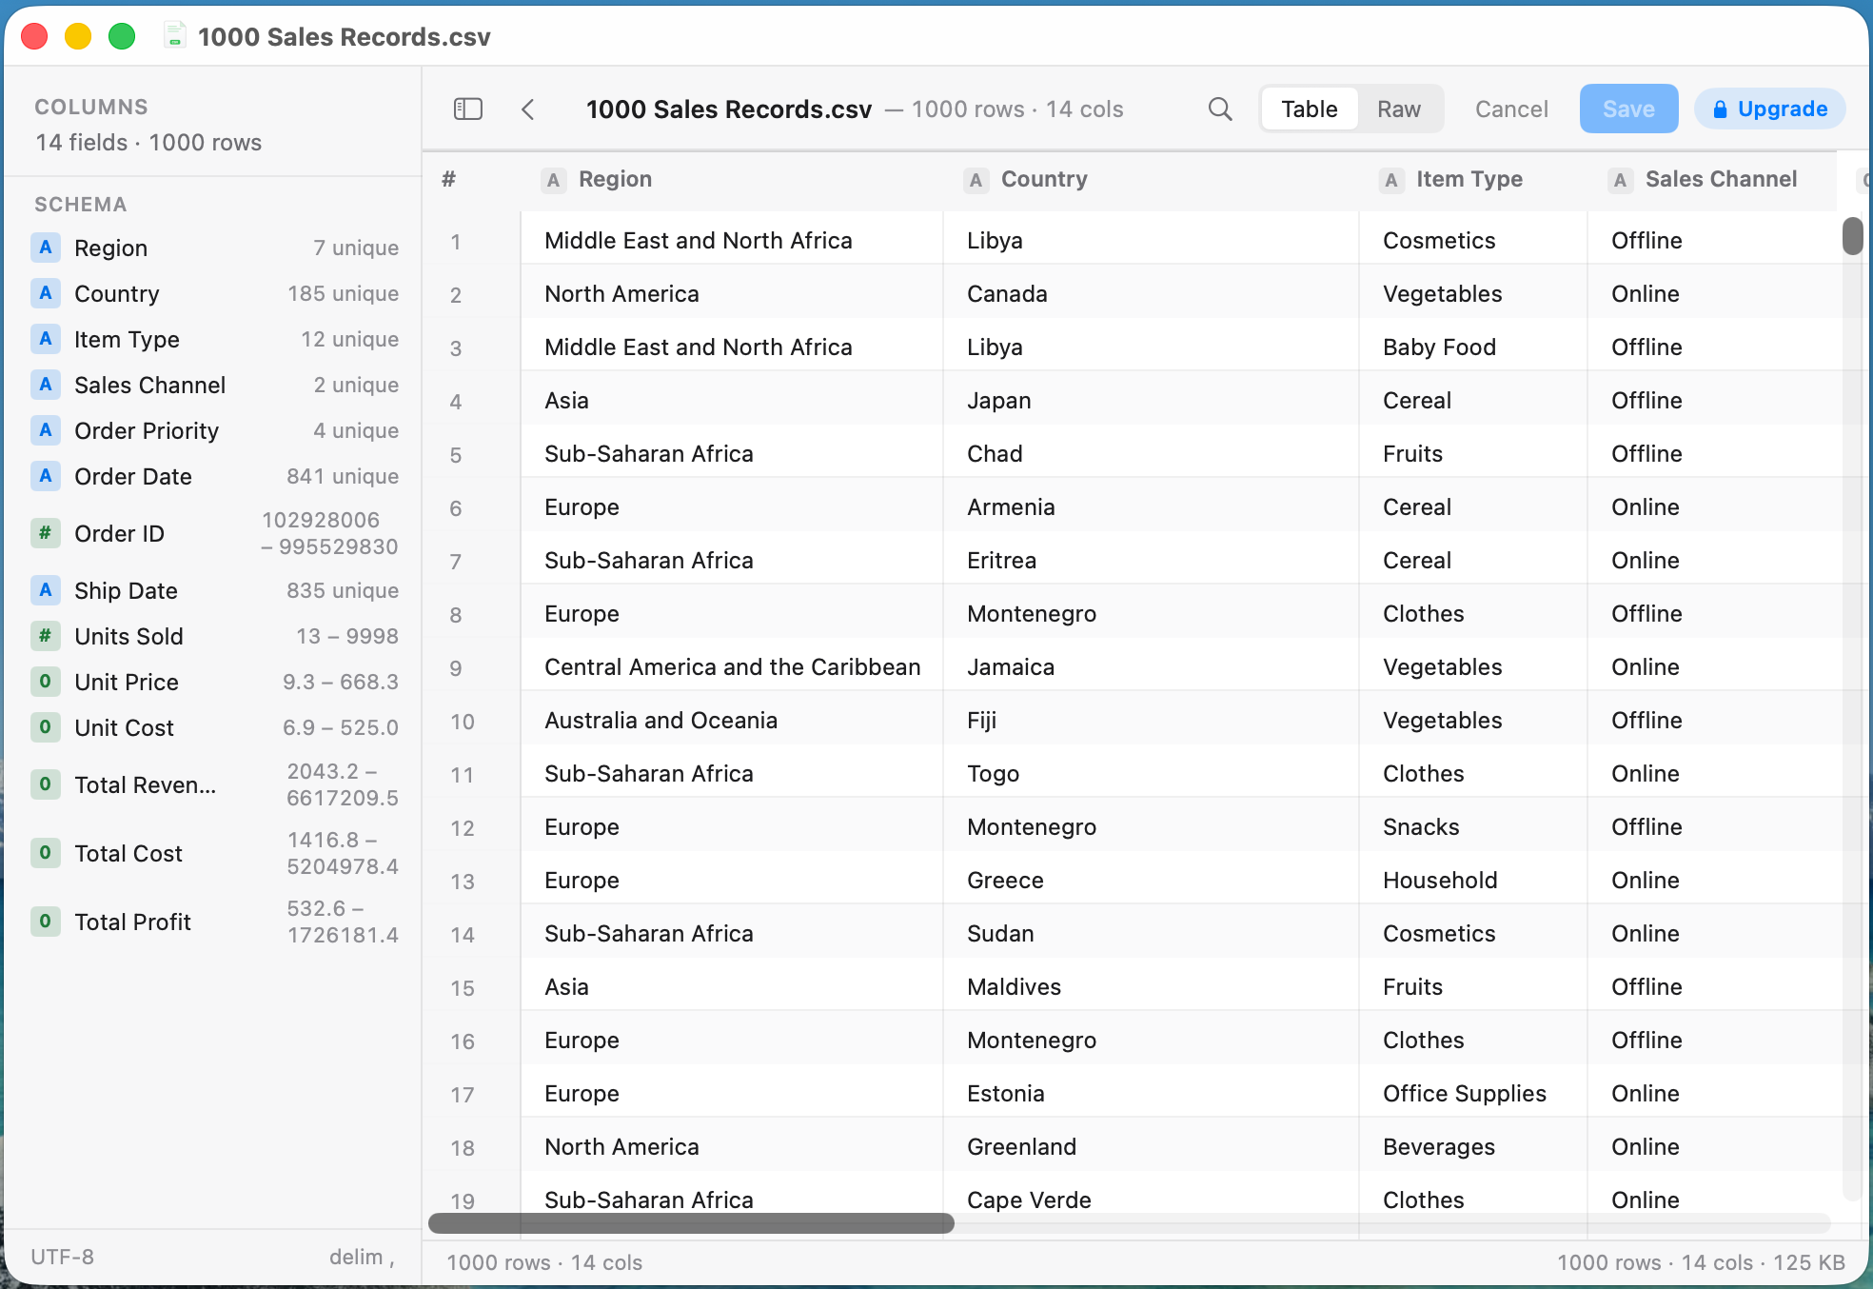Click the decimal type icon beside Unit Price
Screen dimensions: 1873x1289
pos(45,682)
